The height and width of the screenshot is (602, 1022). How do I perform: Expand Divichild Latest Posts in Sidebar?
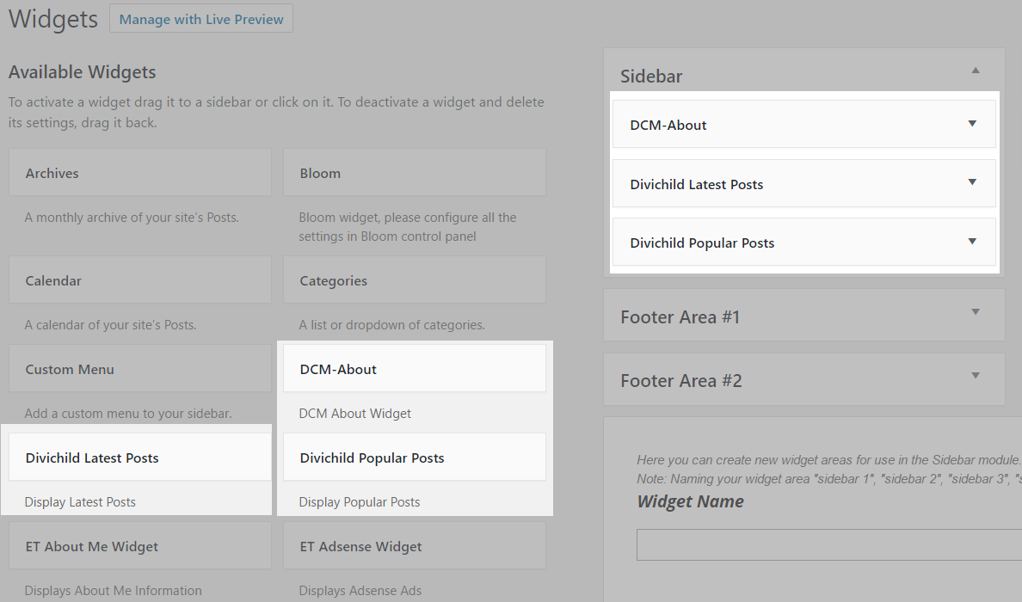pyautogui.click(x=972, y=182)
